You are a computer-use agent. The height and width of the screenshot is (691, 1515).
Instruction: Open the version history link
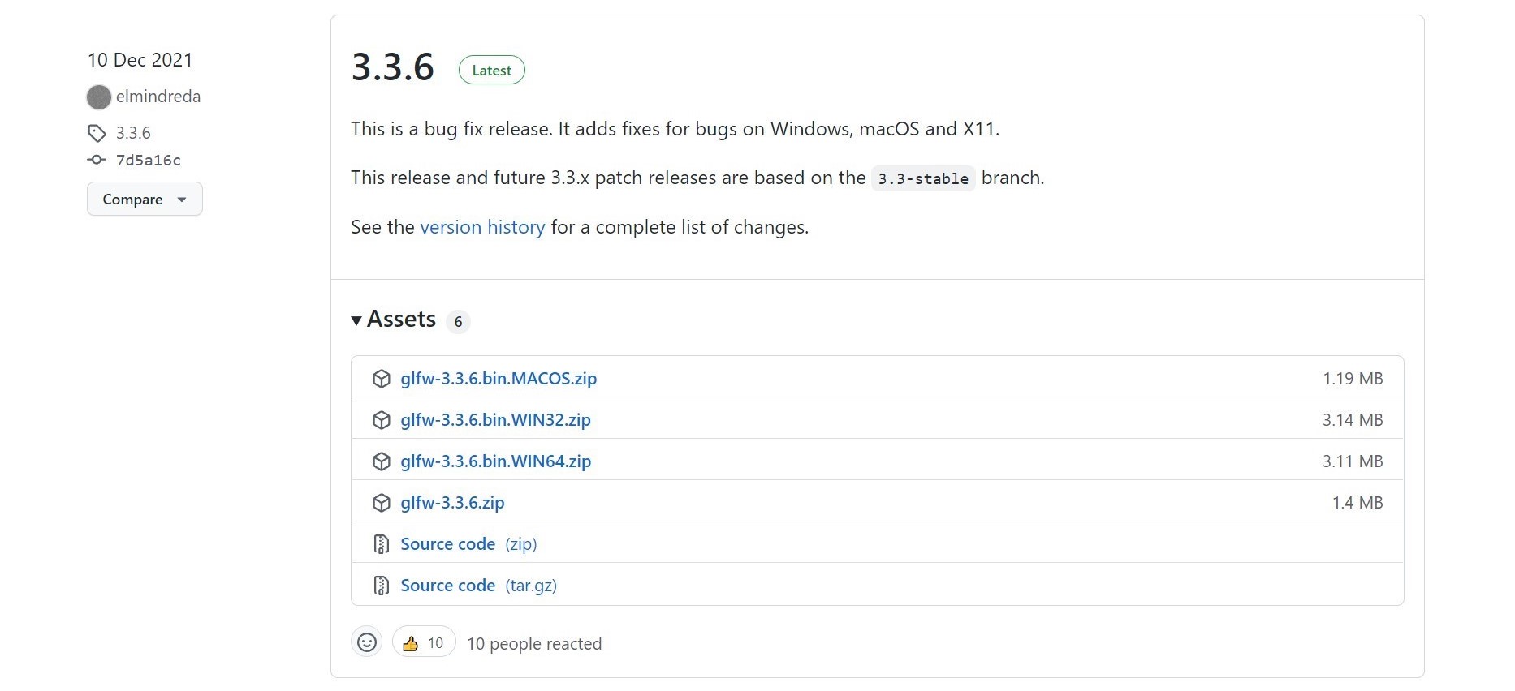tap(482, 227)
